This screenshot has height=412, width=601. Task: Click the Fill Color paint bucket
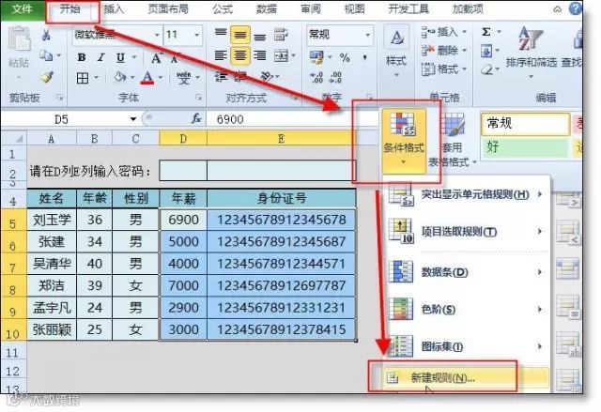coord(120,78)
